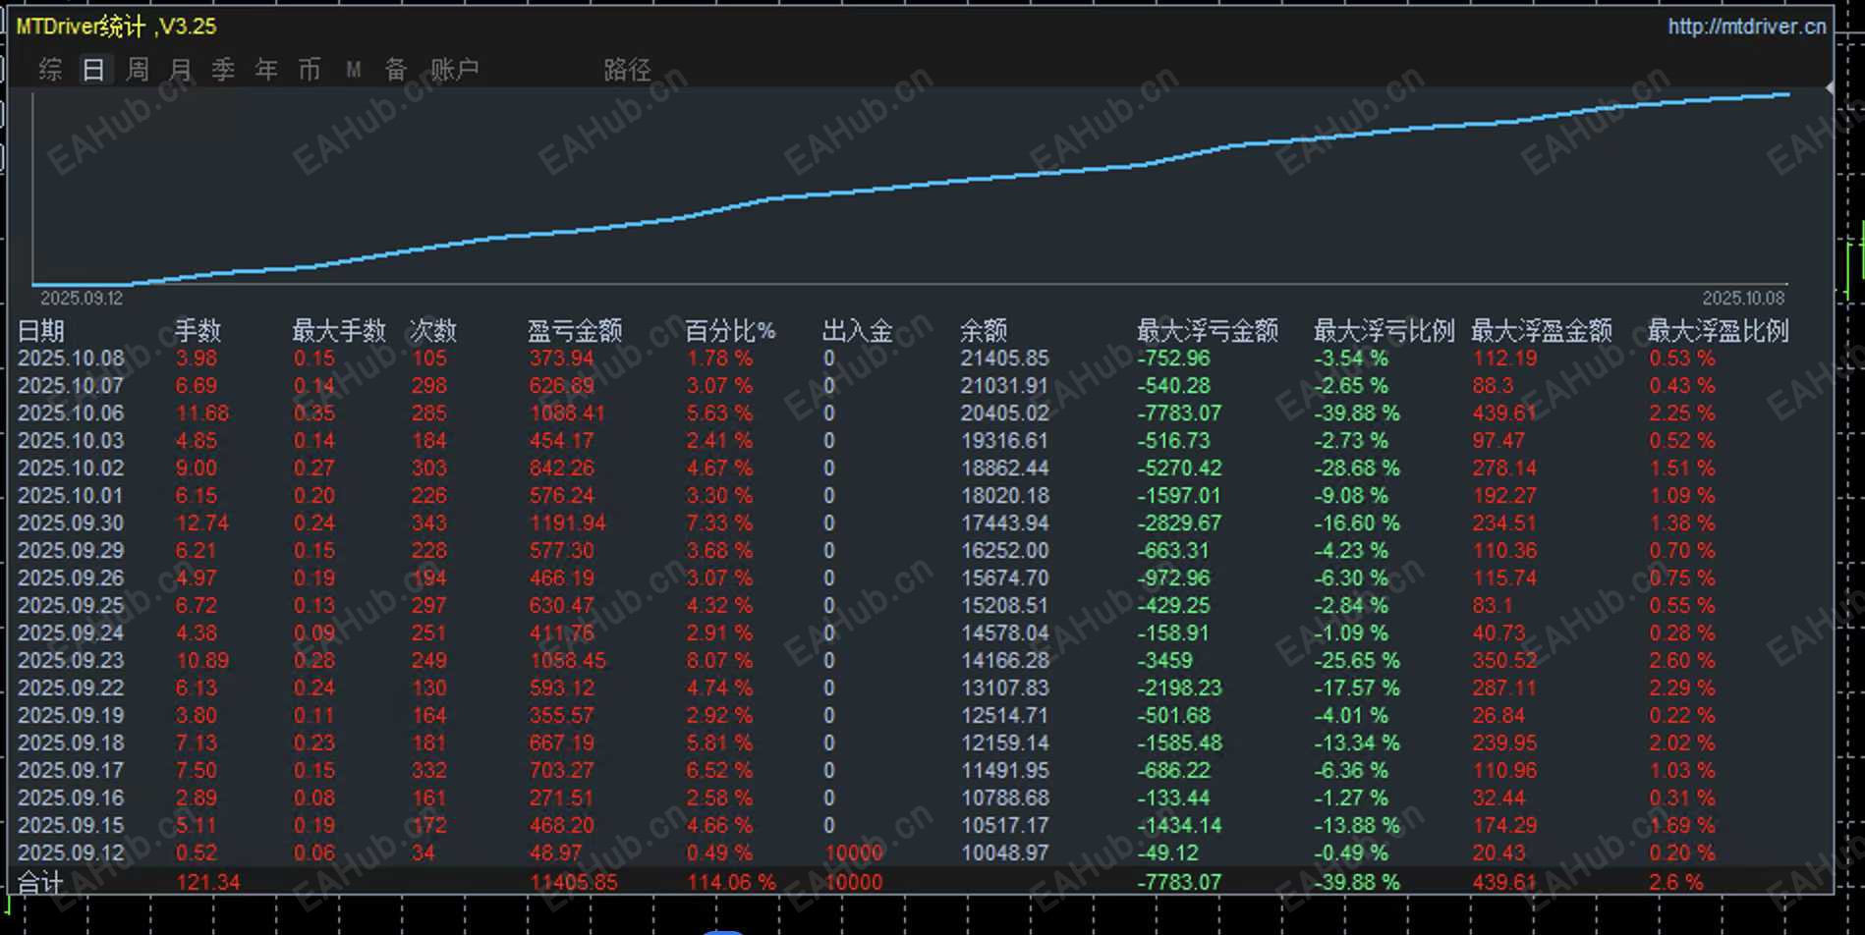Select the 年 yearly tab
Image resolution: width=1865 pixels, height=935 pixels.
[x=266, y=70]
